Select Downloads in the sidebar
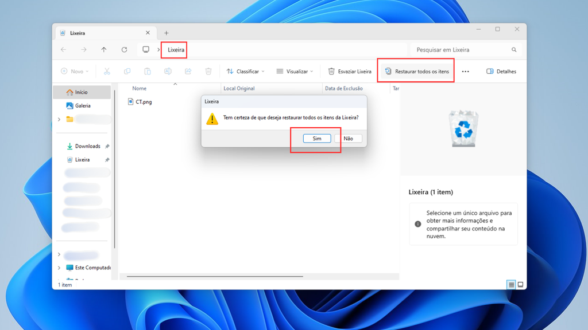588x330 pixels. [84, 146]
